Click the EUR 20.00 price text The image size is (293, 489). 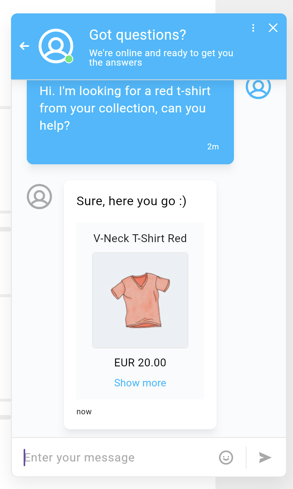click(140, 362)
